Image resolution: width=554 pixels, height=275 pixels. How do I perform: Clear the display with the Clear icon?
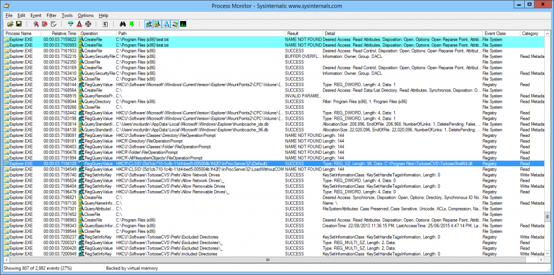[x=54, y=24]
